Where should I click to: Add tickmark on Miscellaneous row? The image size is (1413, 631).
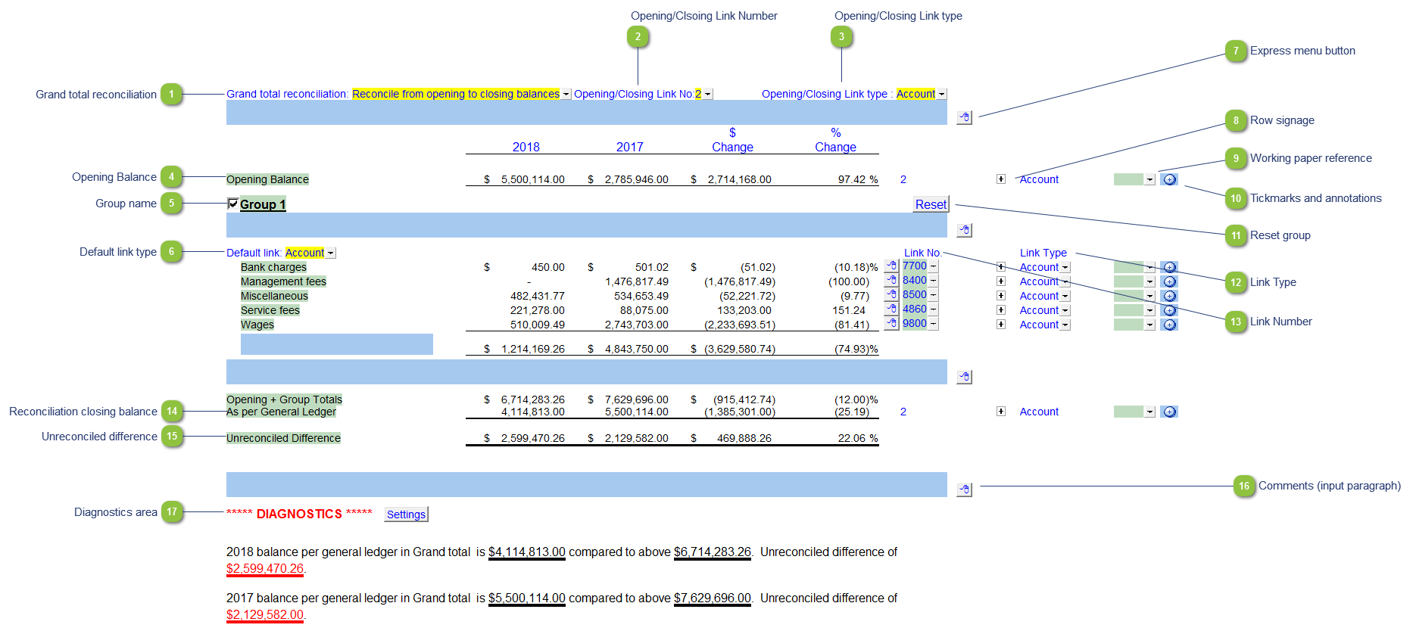[x=1169, y=296]
